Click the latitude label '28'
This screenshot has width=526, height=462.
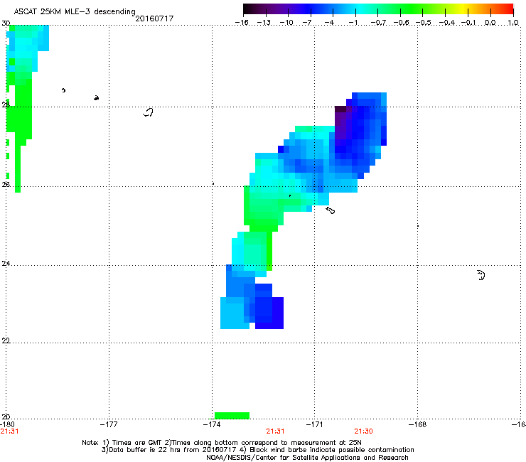pos(6,104)
